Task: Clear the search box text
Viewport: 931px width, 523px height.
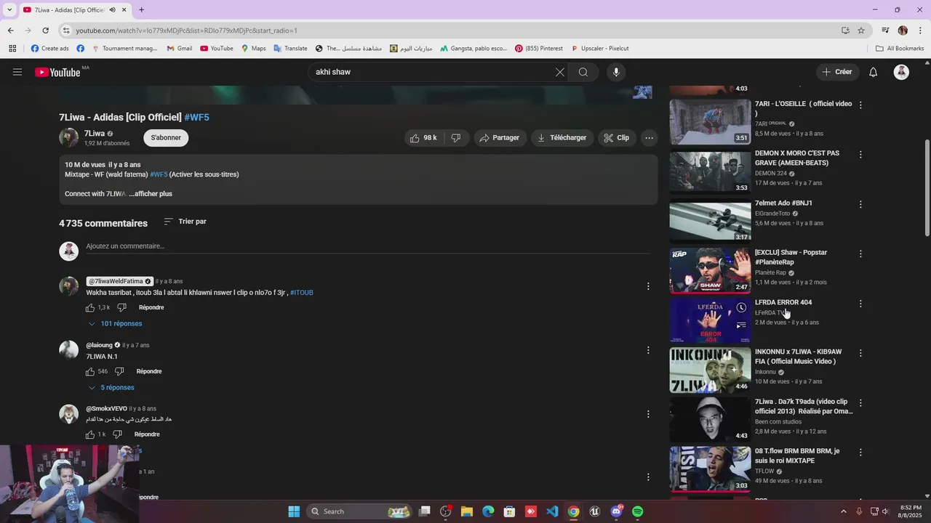Action: coord(559,72)
